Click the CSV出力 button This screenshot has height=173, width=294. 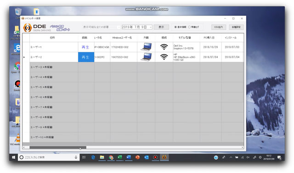click(x=219, y=27)
